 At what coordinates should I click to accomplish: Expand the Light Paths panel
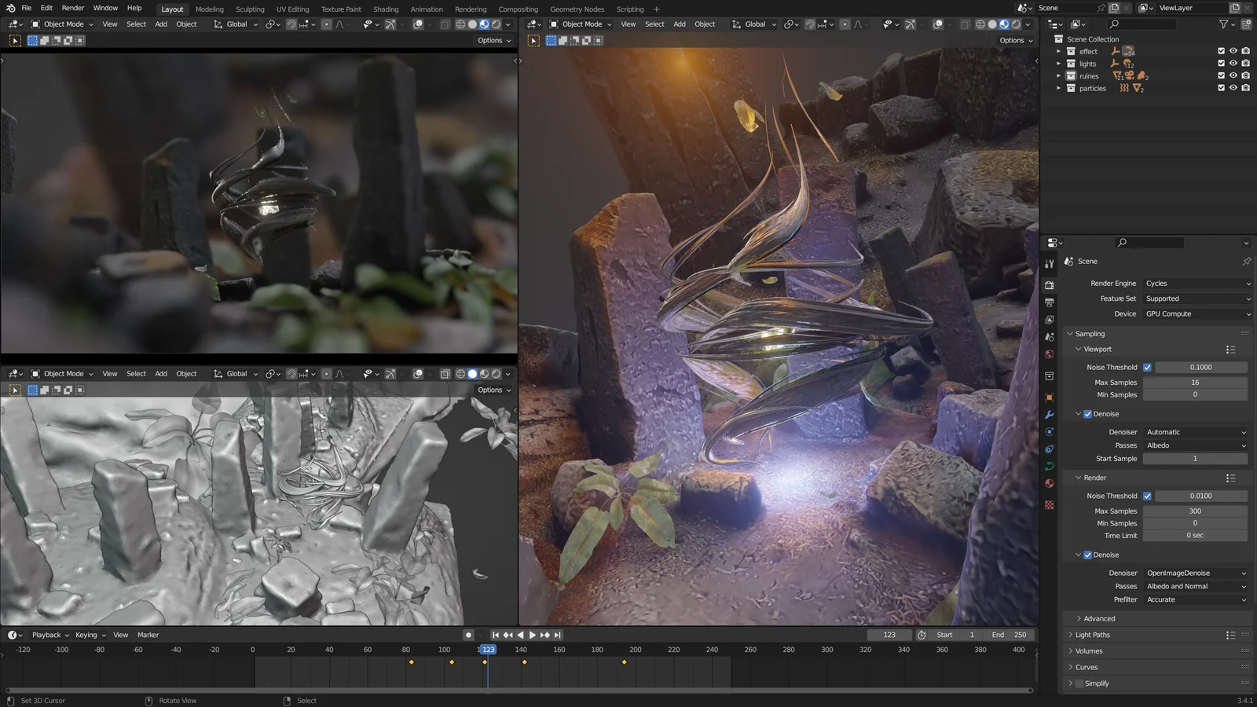click(x=1091, y=635)
